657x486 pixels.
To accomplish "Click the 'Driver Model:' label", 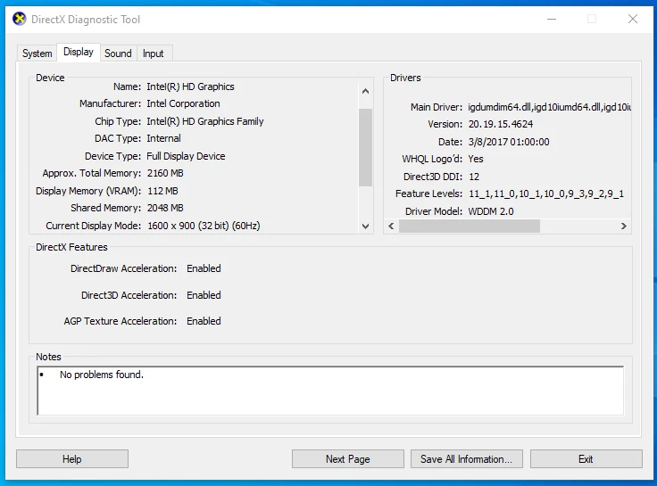I will pyautogui.click(x=434, y=211).
